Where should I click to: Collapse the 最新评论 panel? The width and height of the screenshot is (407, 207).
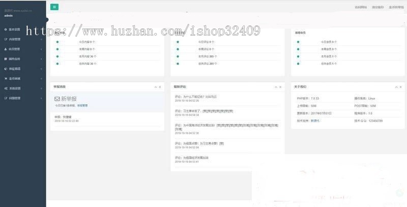coord(276,87)
